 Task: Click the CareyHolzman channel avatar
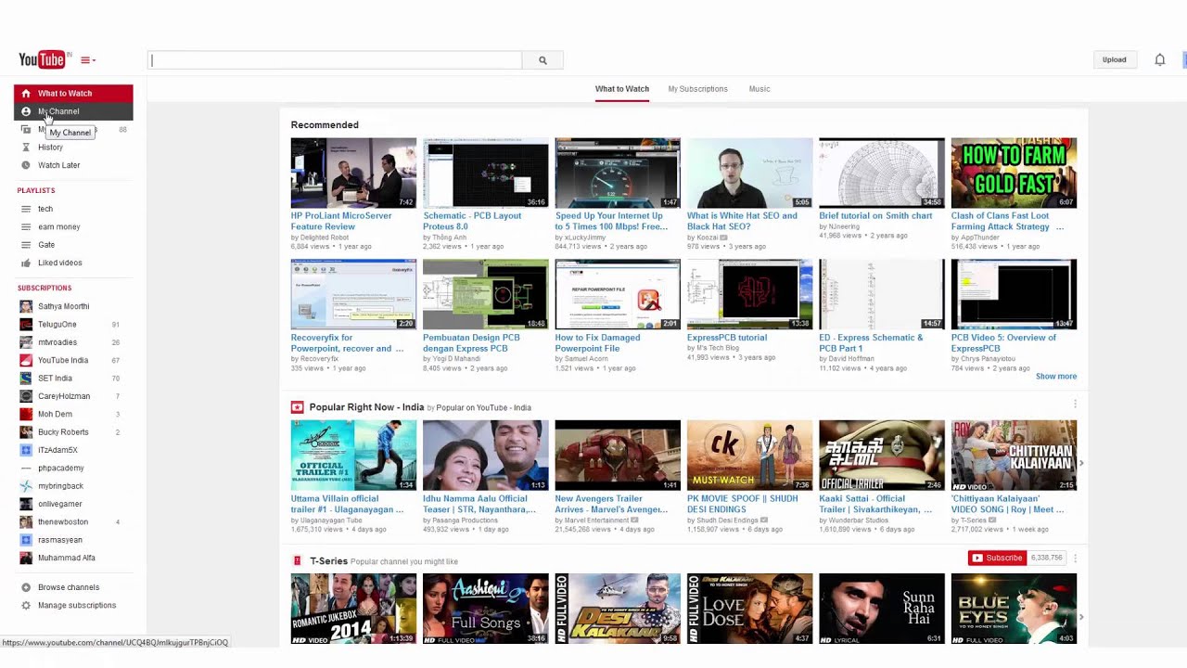point(26,396)
